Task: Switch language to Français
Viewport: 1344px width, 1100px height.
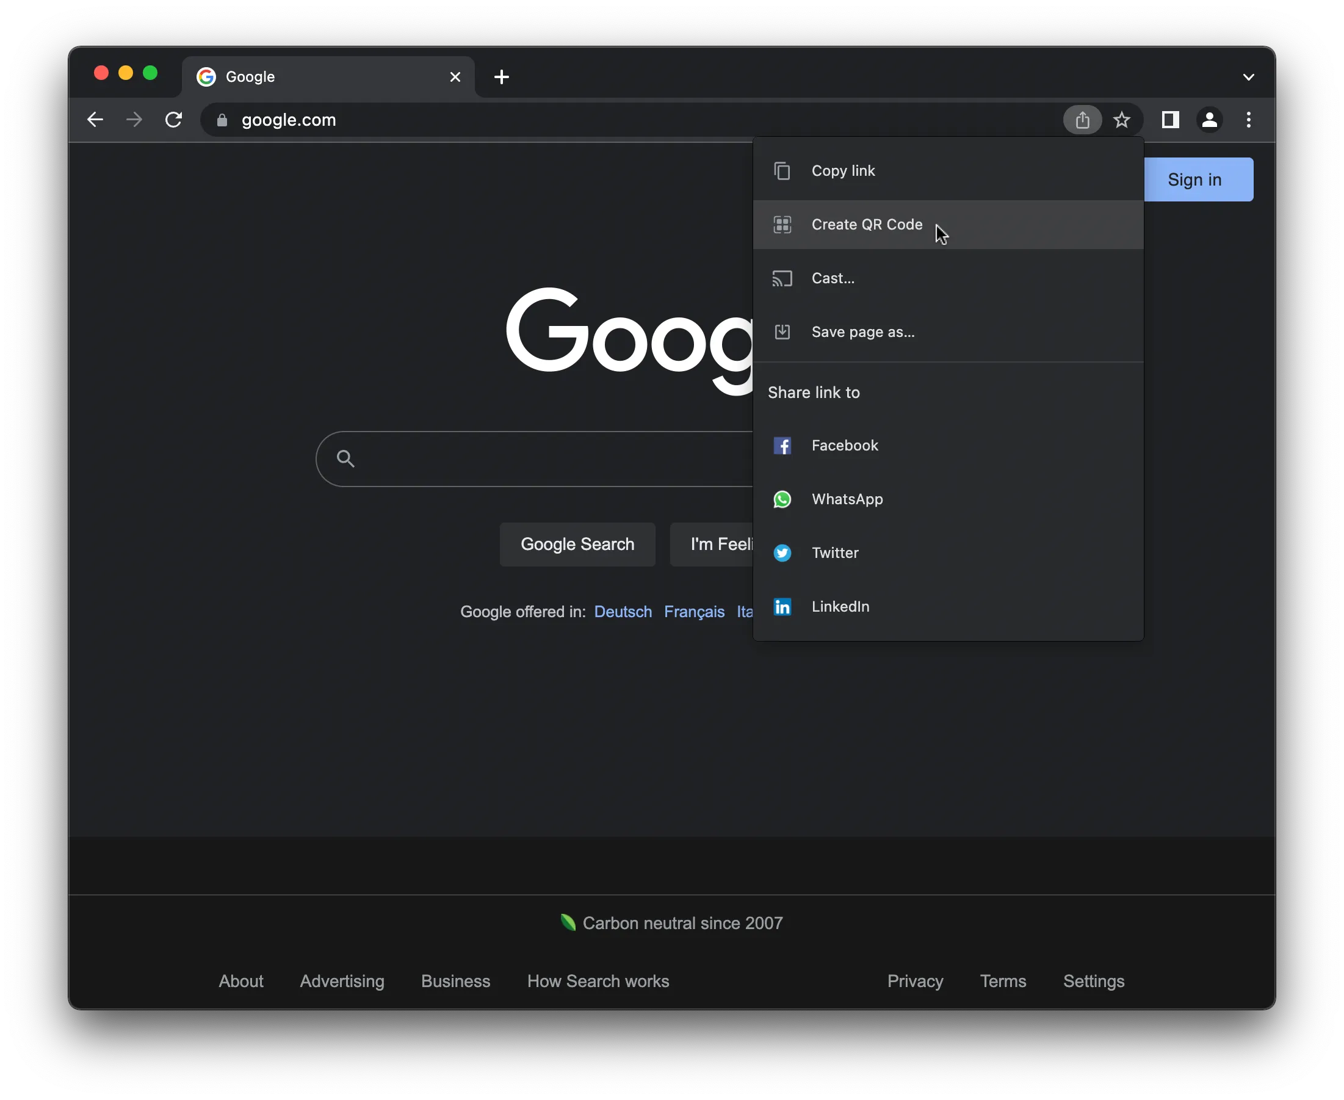Action: coord(694,612)
